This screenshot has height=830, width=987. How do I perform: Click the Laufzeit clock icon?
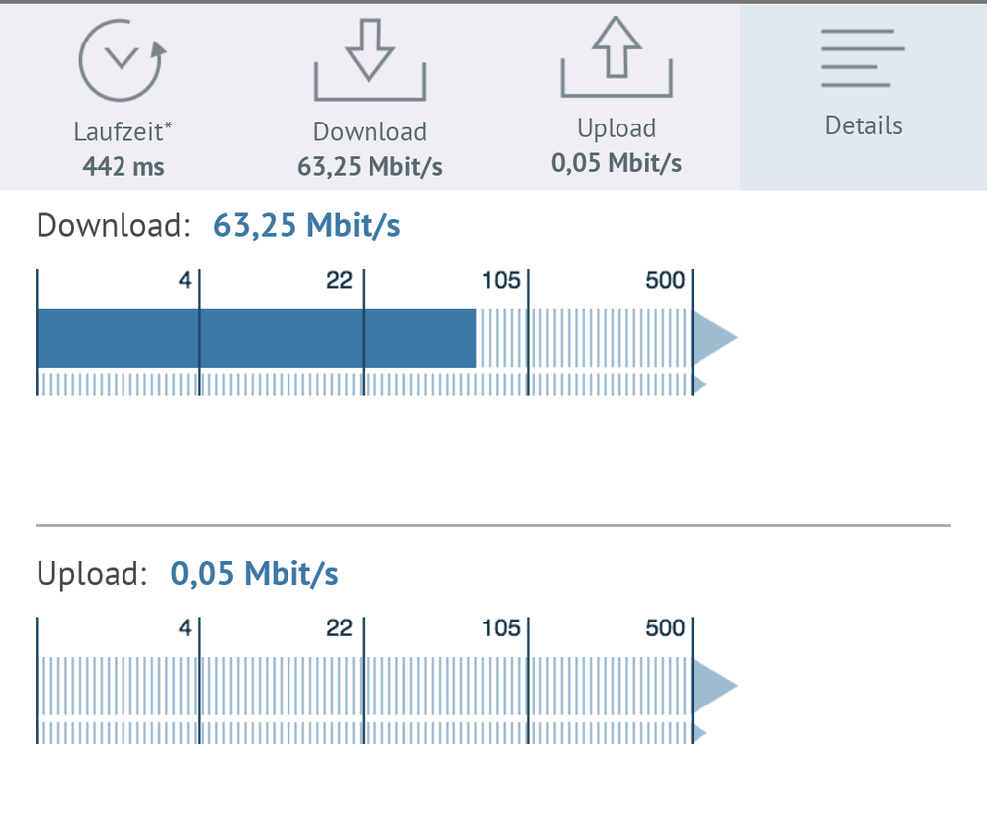click(121, 59)
